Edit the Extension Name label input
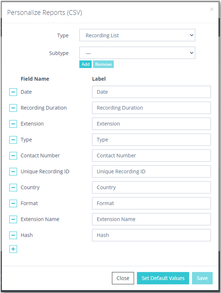Viewport: 221px width, 293px height. click(151, 219)
